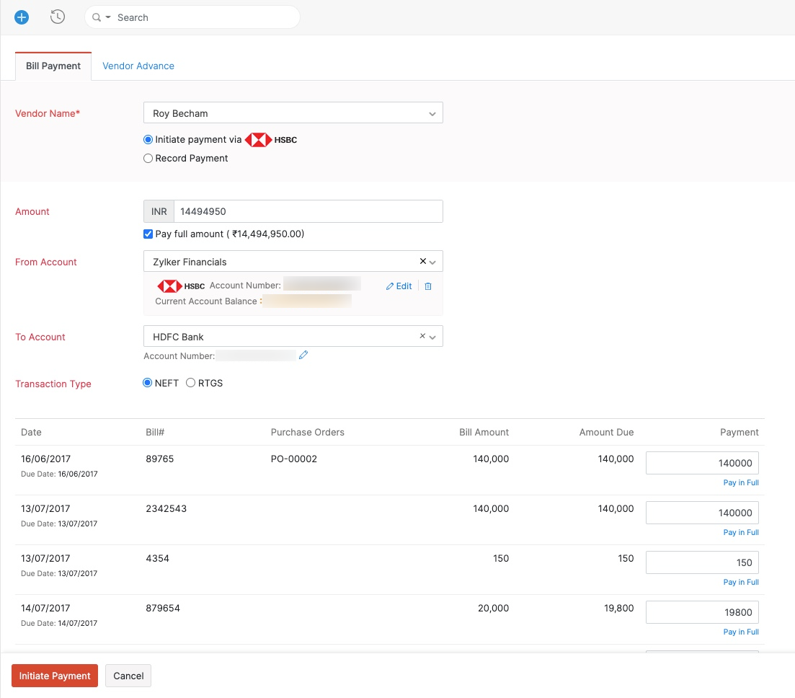Click Pay in Full for bill 89765
Viewport: 795px width, 698px height.
(741, 483)
